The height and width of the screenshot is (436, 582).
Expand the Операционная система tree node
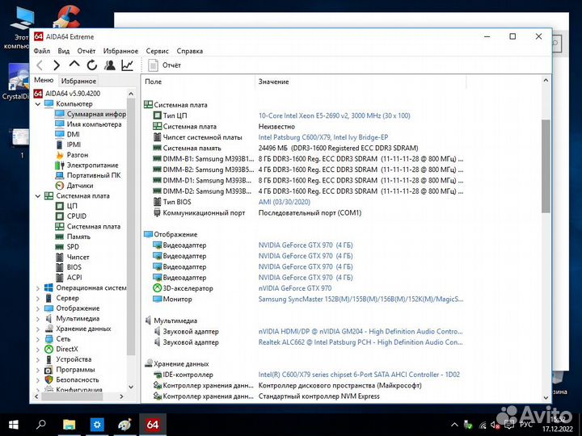tap(37, 288)
